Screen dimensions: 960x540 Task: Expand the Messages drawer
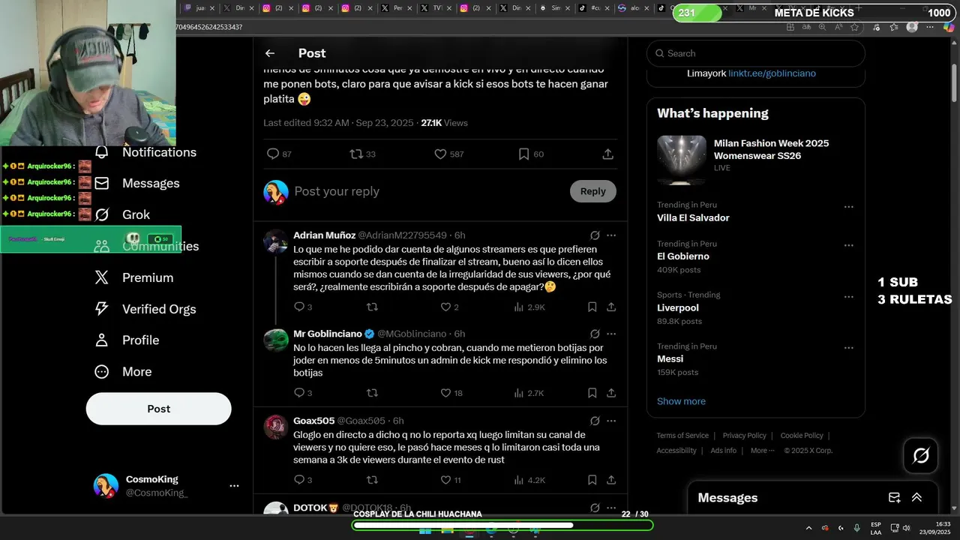(916, 497)
